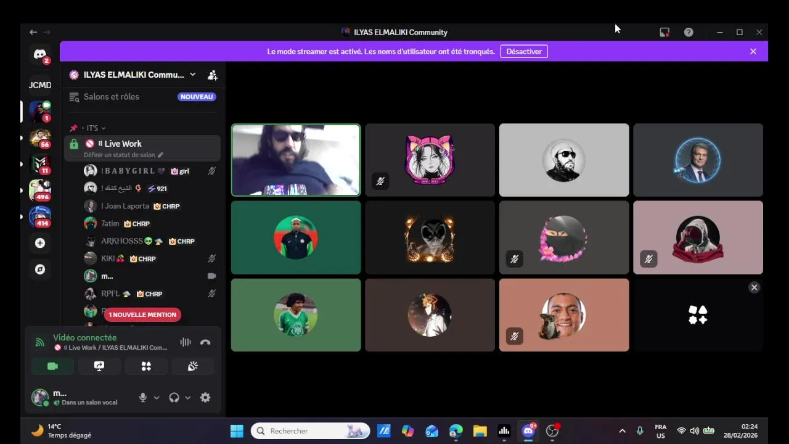The width and height of the screenshot is (789, 444).
Task: Go back with the left arrow
Action: coord(33,32)
